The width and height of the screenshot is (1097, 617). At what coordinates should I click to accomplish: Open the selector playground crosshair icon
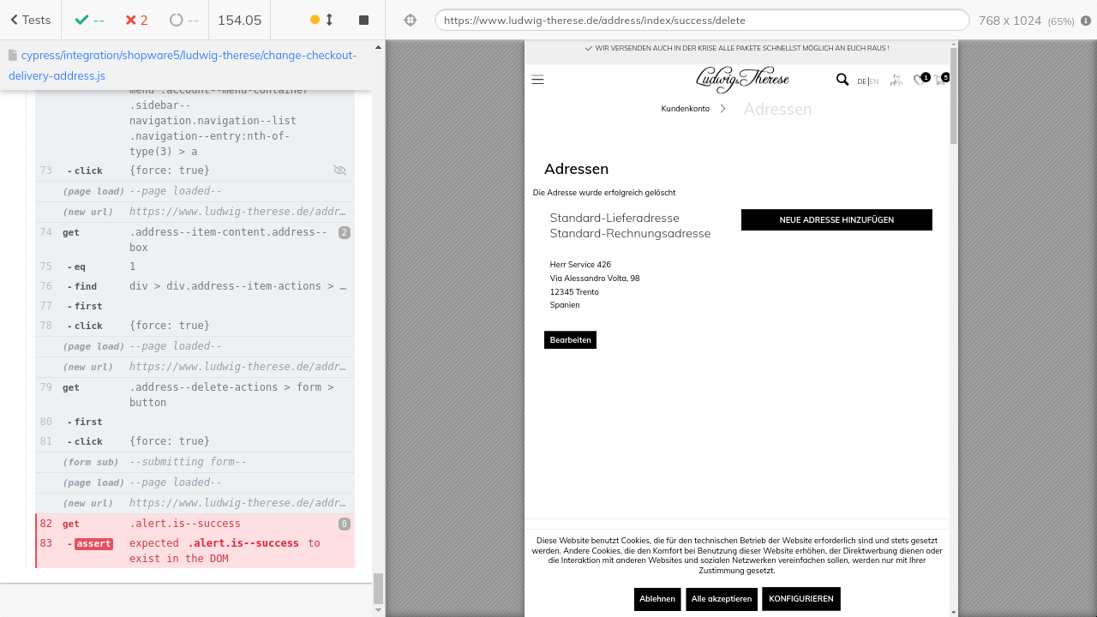coord(411,20)
